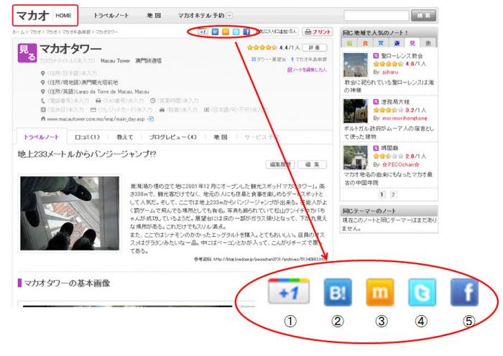Open the 聖ローレンス教会 note title
503x356 pixels.
(402, 56)
